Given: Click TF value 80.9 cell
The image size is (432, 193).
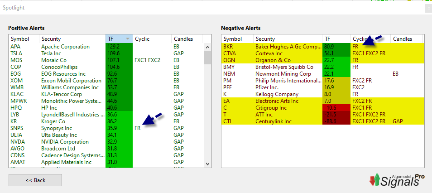Looking at the screenshot, I should (336, 47).
